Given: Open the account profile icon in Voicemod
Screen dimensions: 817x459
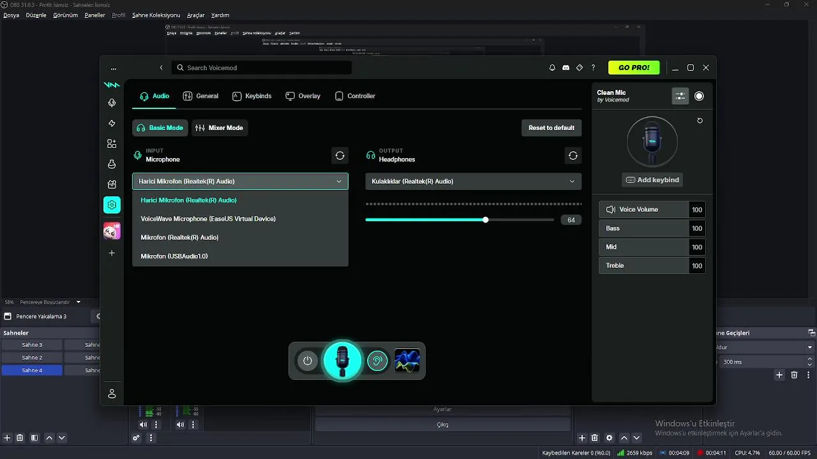Looking at the screenshot, I should click(112, 394).
